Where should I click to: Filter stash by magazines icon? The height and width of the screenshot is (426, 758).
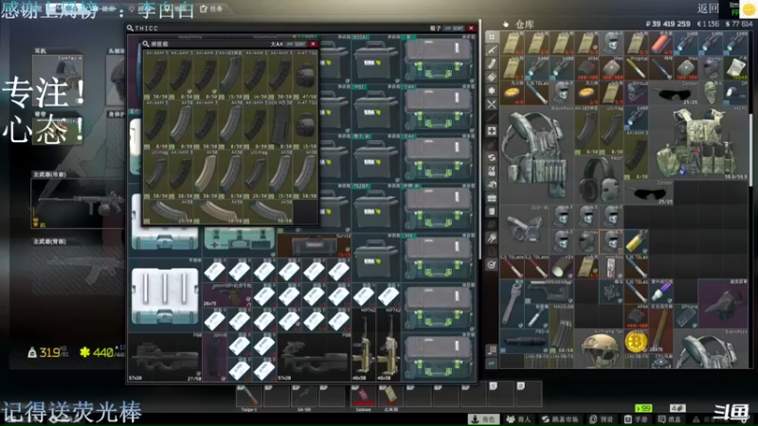pyautogui.click(x=492, y=63)
